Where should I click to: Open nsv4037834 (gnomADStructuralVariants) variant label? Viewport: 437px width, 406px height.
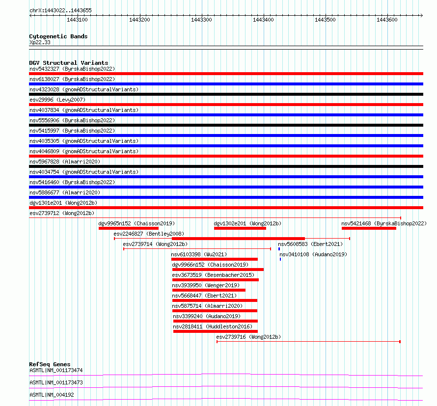coord(84,110)
